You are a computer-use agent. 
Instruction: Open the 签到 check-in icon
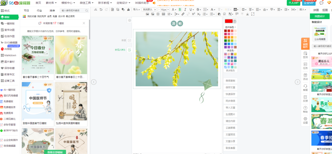point(305,55)
